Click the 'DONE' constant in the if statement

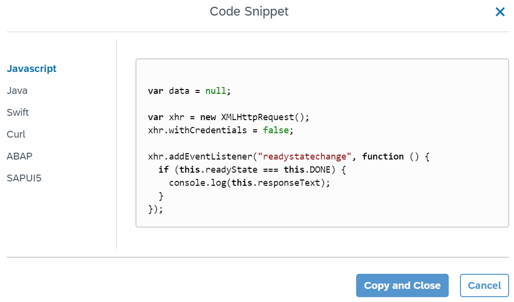click(320, 170)
